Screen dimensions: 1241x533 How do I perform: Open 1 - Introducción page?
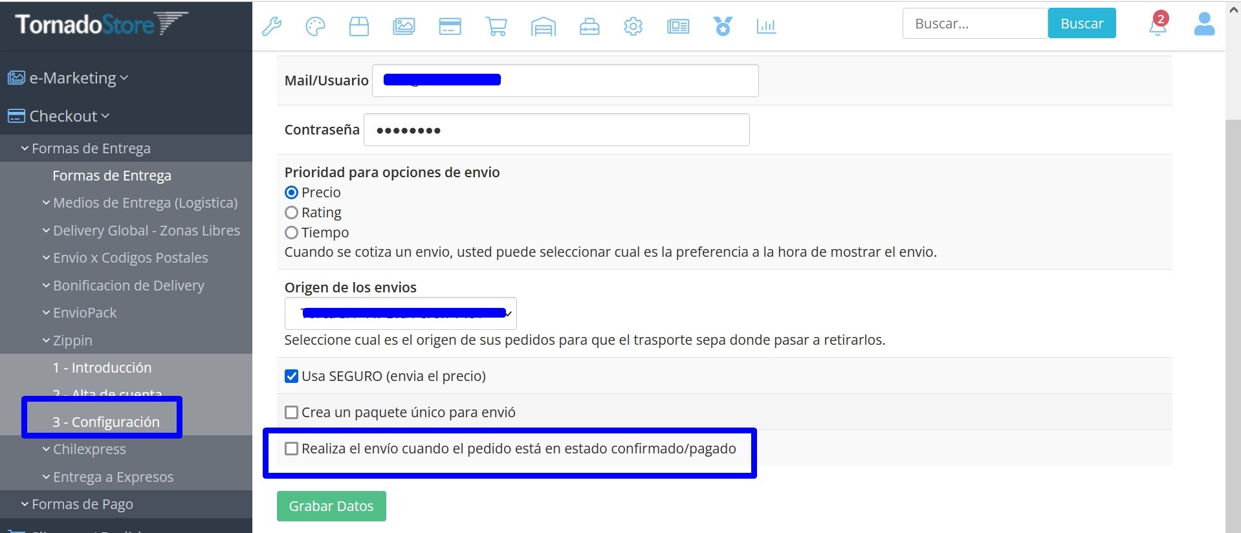[x=102, y=368]
